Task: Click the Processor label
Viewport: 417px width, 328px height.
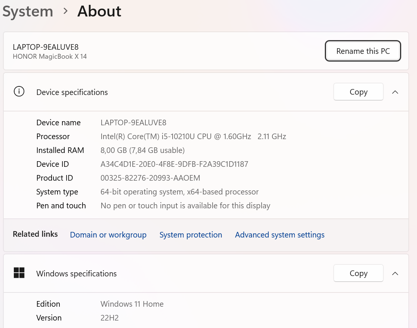Action: (53, 136)
